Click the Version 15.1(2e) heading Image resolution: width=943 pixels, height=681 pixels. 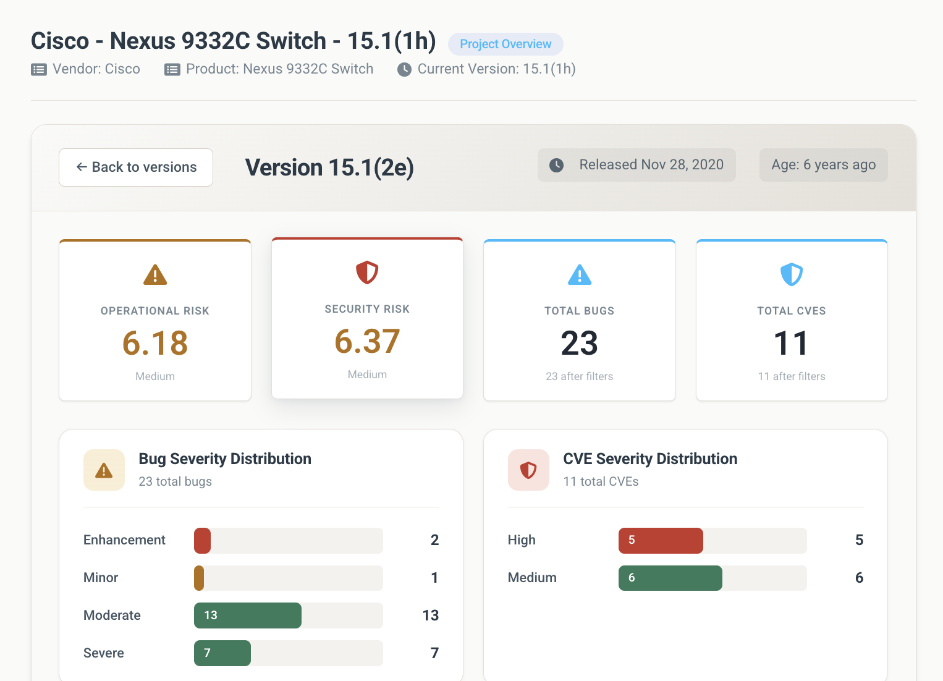329,167
